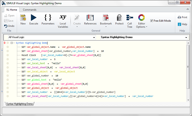Select line SET var_local_text = "Hello"

pyautogui.click(x=41, y=63)
